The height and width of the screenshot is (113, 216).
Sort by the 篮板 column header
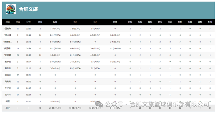pos(150,22)
